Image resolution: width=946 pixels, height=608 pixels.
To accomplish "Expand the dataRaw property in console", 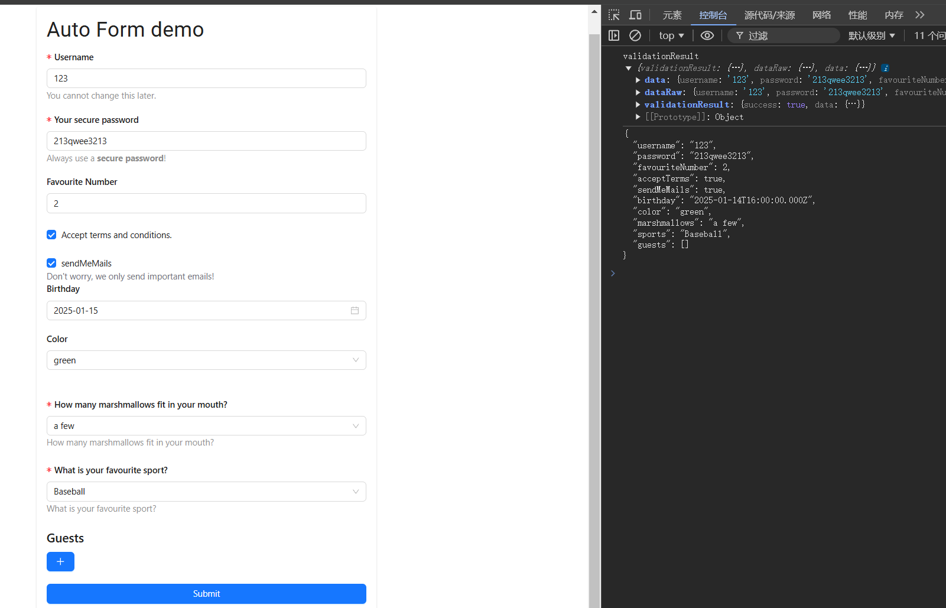I will (638, 92).
